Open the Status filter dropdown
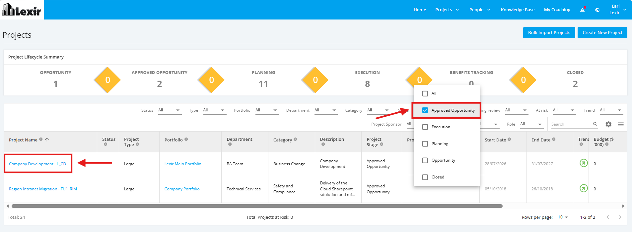This screenshot has height=232, width=632. point(169,110)
